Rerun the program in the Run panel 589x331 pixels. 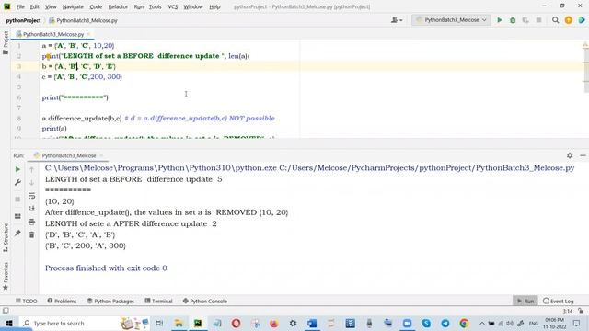[x=17, y=169]
